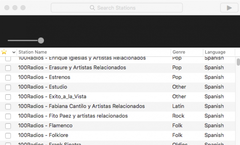
Task: Toggle the Fito Paez station checkbox
Action: [8, 116]
